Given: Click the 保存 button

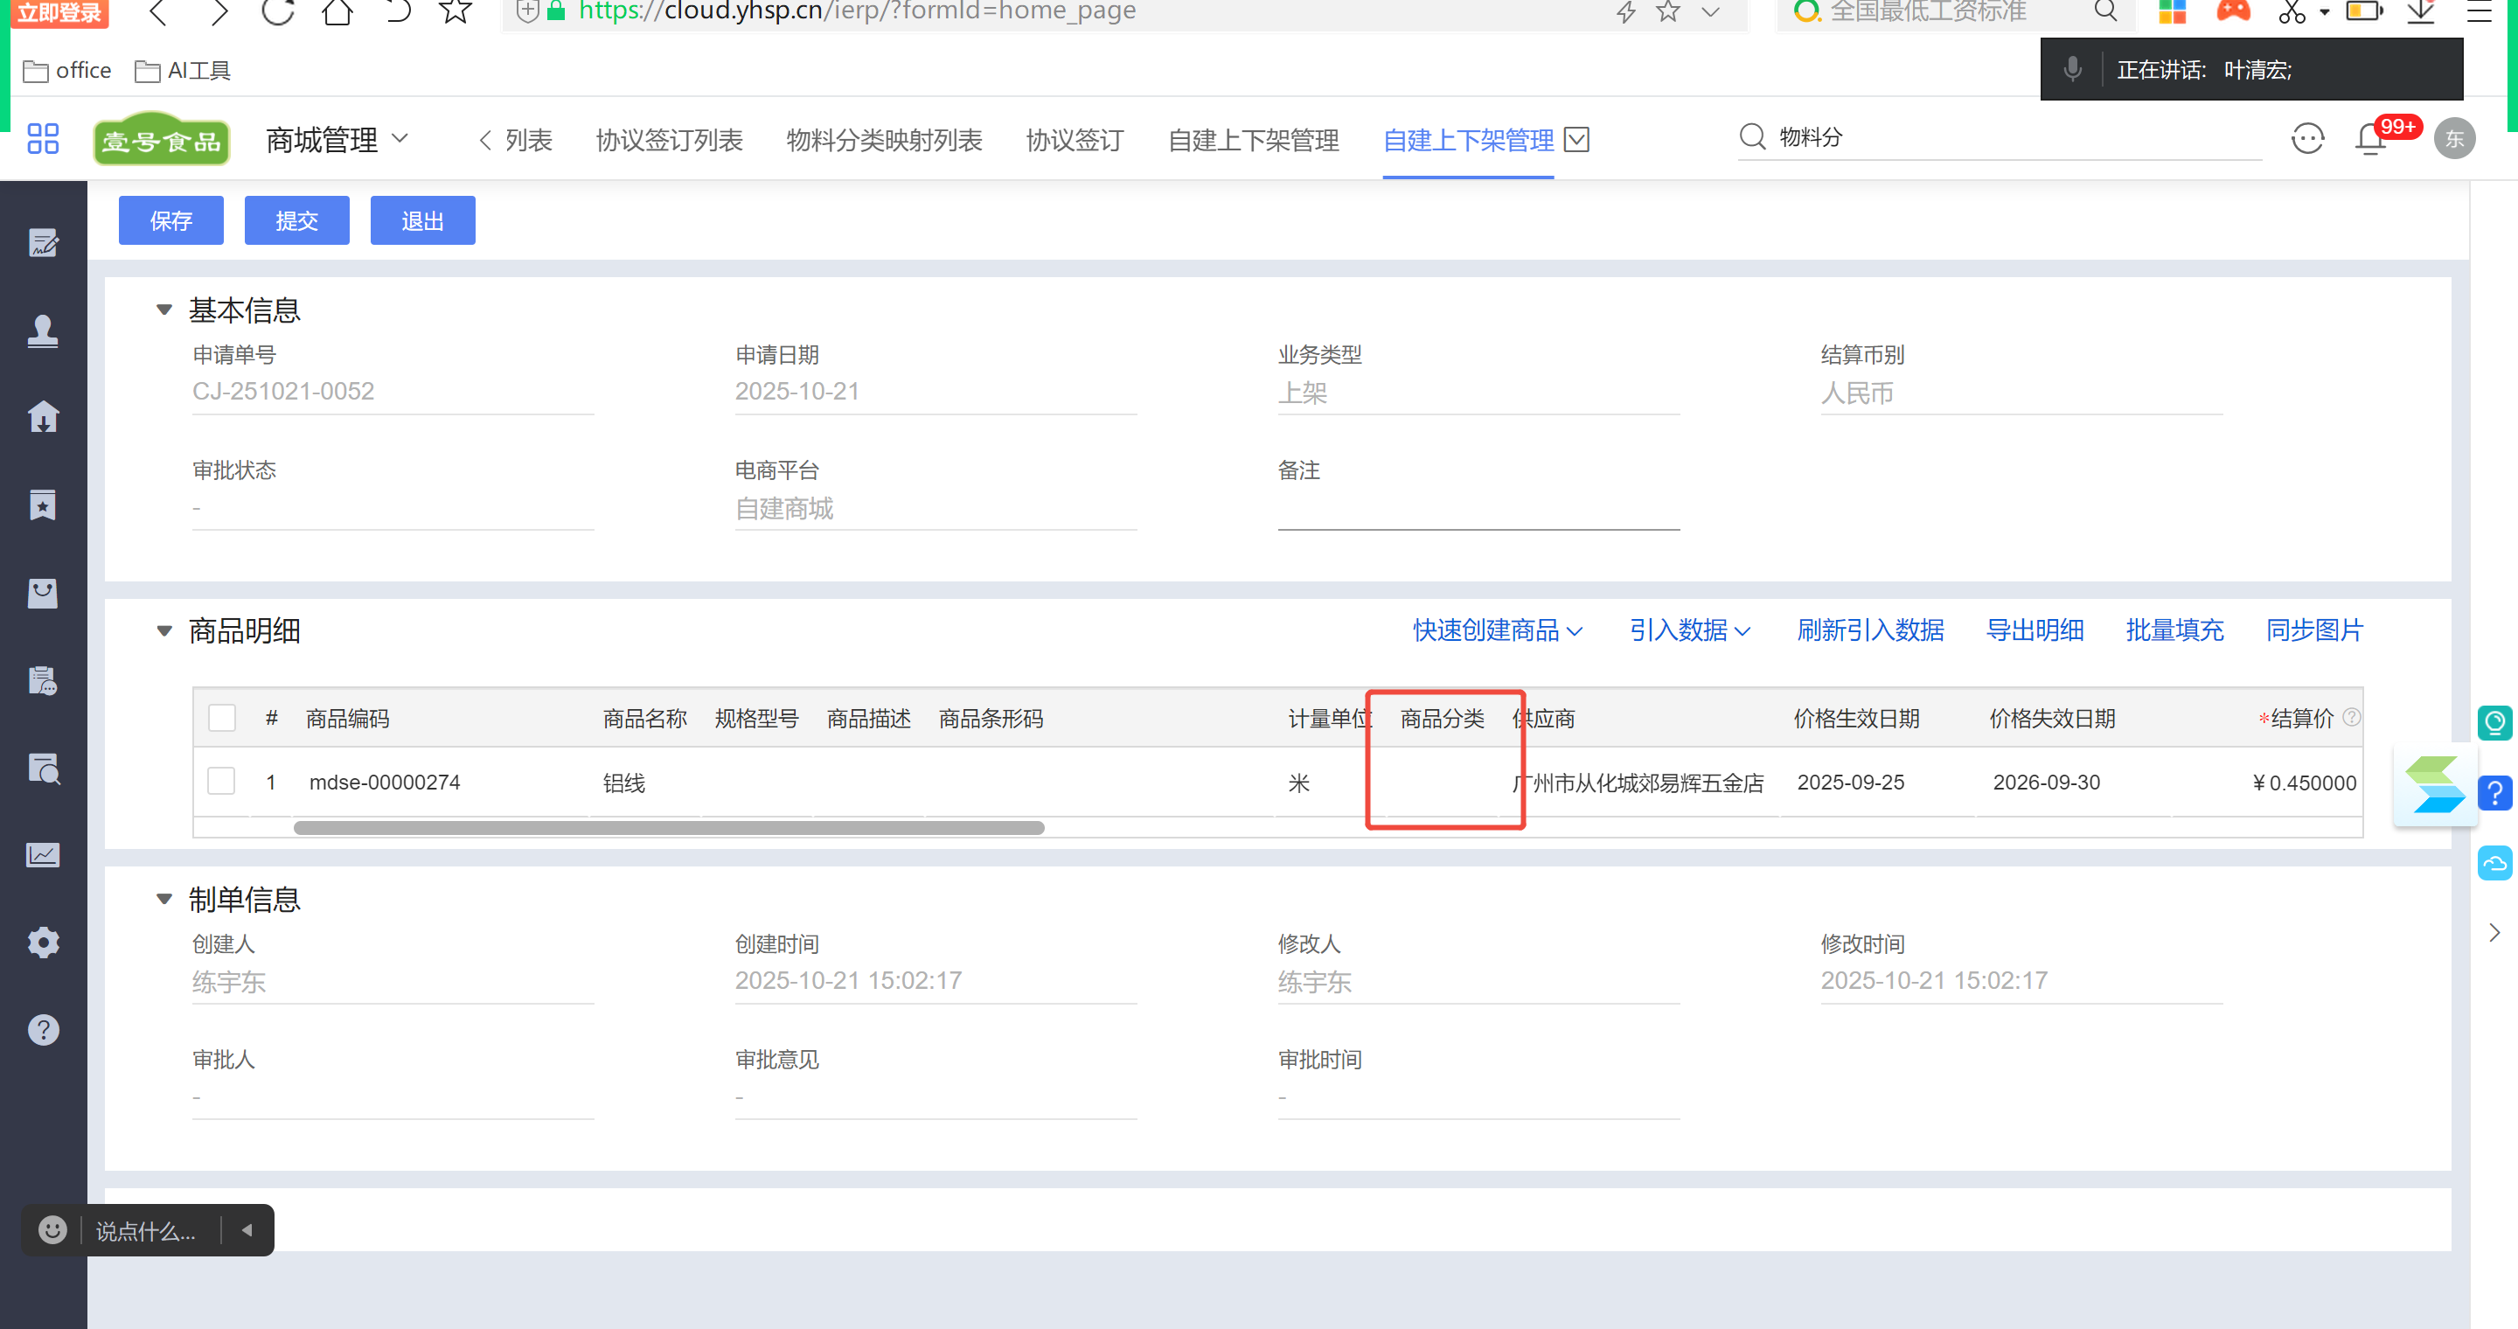Looking at the screenshot, I should (x=171, y=221).
